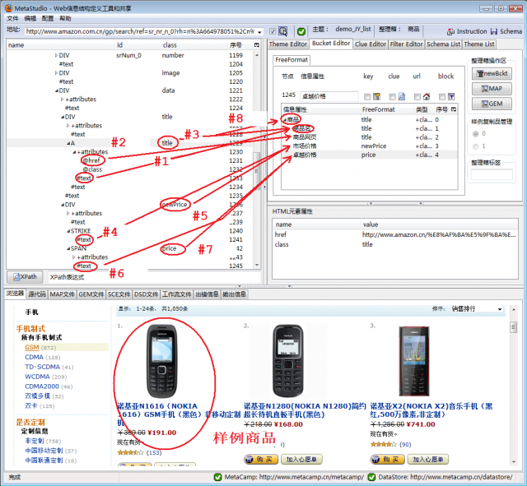Switch to Clue Editor tab

[x=371, y=44]
